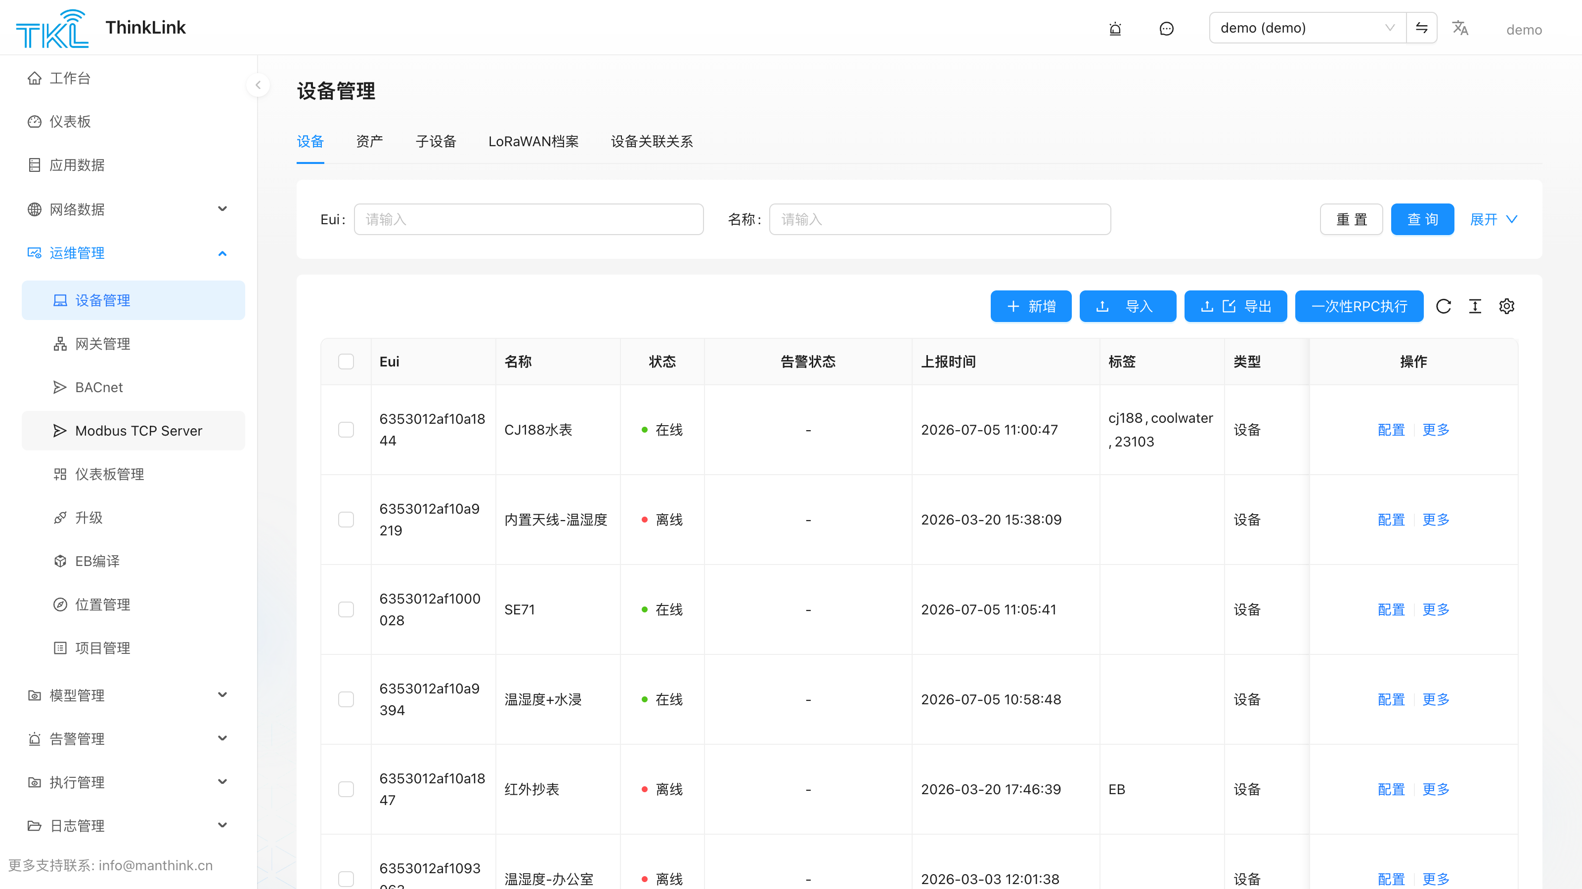This screenshot has height=889, width=1582.
Task: Click the 导出 button
Action: point(1235,306)
